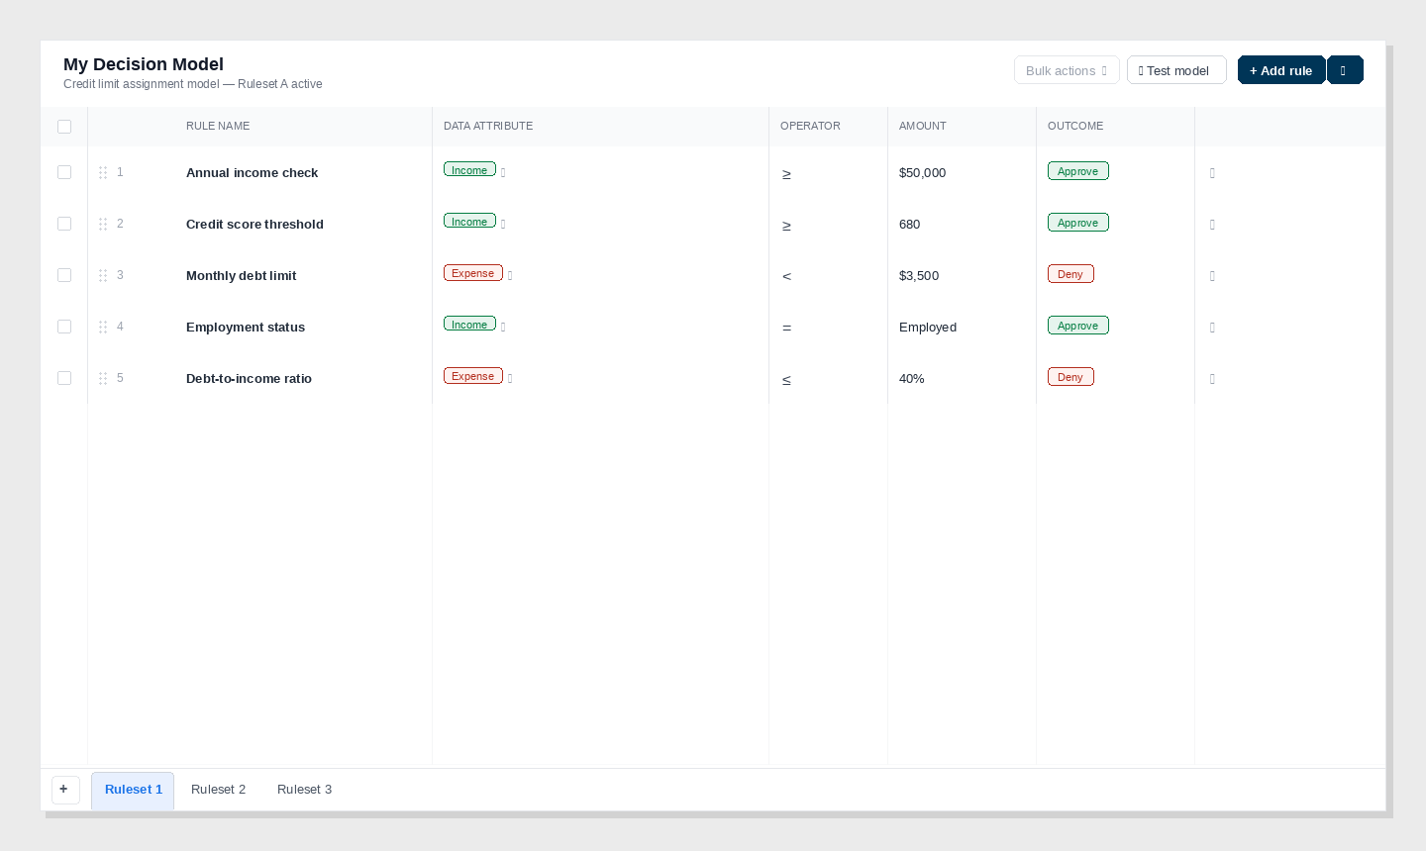Check the checkbox on the Employment status row

click(x=64, y=327)
